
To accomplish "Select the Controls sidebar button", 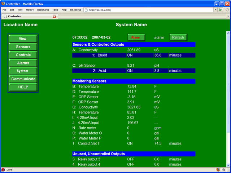I will (23, 55).
